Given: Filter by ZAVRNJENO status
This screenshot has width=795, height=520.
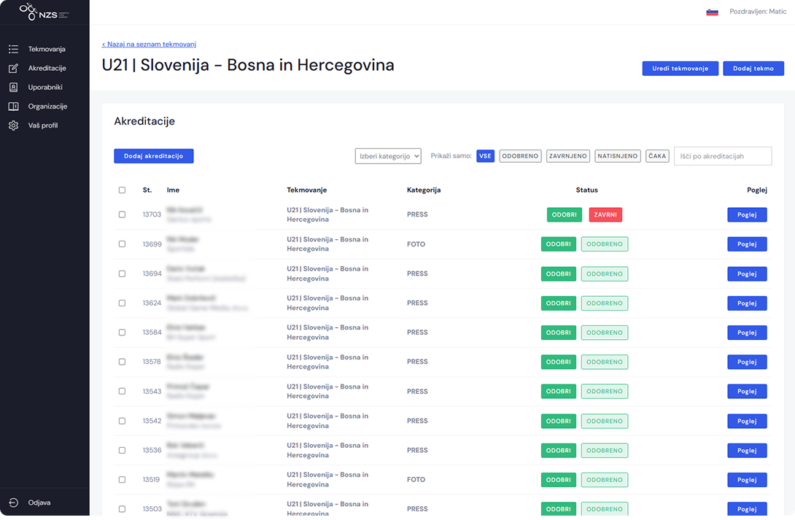Looking at the screenshot, I should 568,156.
